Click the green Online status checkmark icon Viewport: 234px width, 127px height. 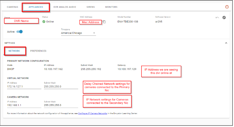(x=44, y=22)
